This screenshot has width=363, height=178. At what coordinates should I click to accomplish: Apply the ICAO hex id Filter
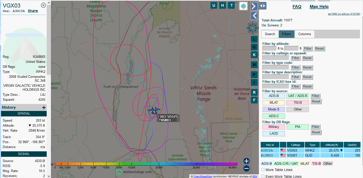296,87
